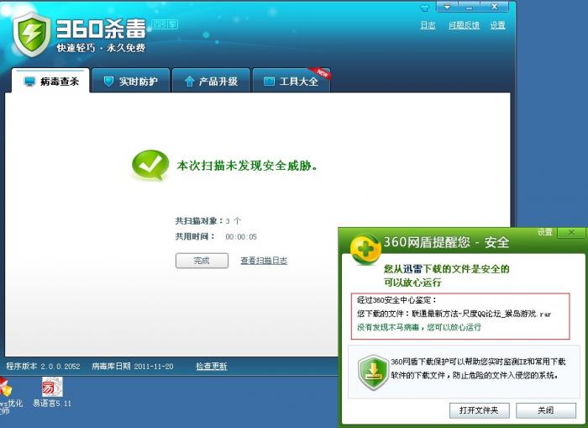Open 设置 in the 360网盾 popup

(x=544, y=232)
